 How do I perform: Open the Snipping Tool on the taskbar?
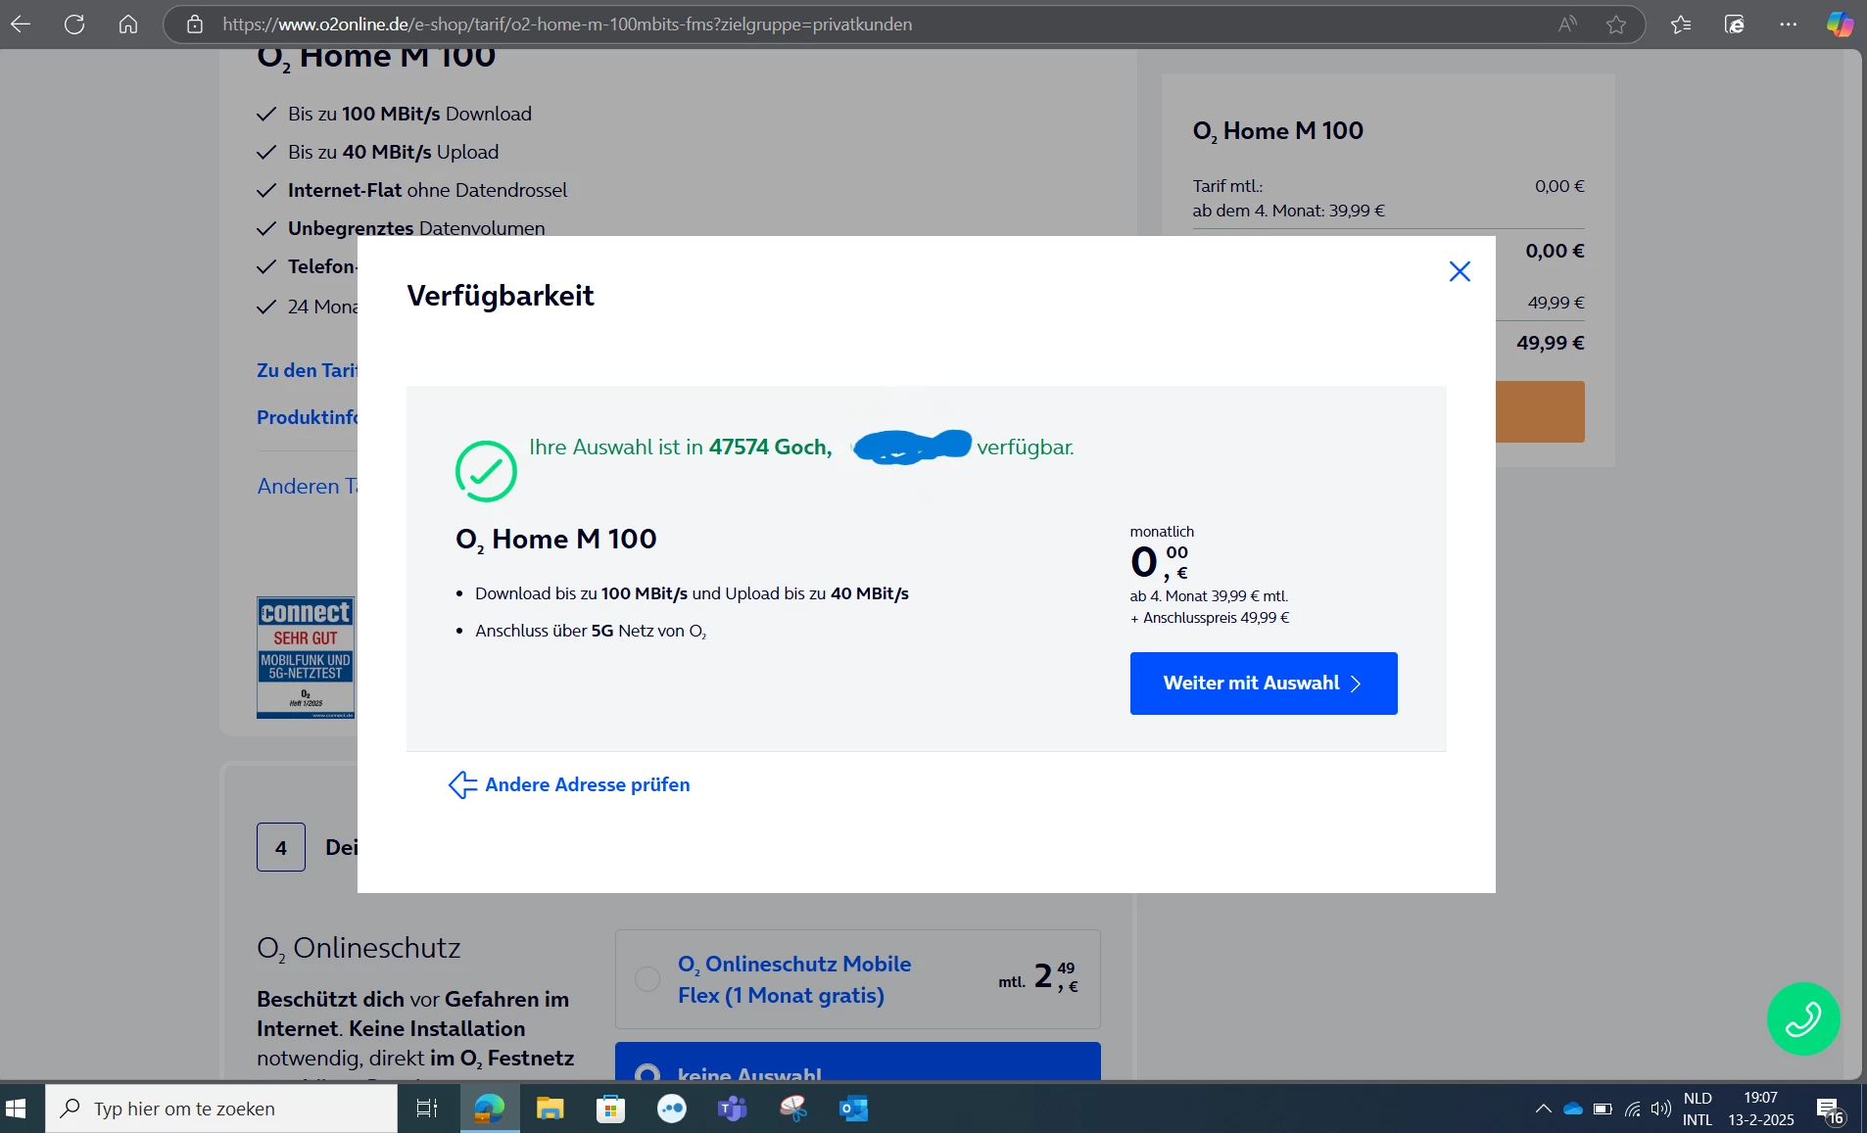[793, 1109]
